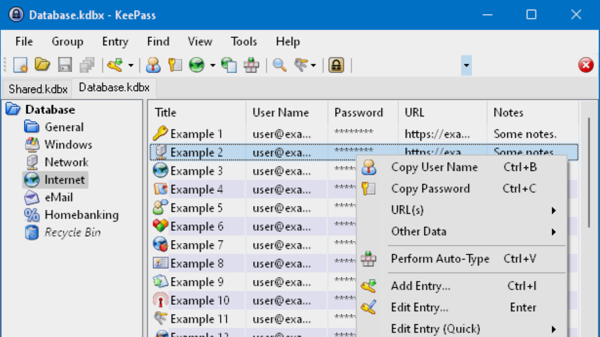Open the Show Entries dropdown arrow
The height and width of the screenshot is (337, 600).
tap(313, 65)
